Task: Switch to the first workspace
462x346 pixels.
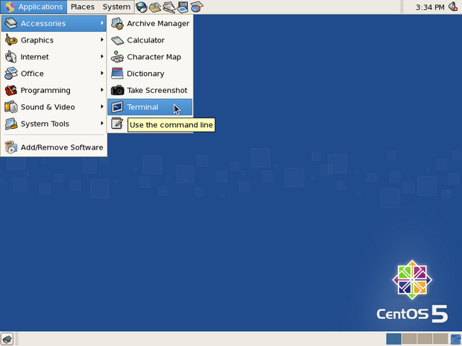Action: (393, 339)
